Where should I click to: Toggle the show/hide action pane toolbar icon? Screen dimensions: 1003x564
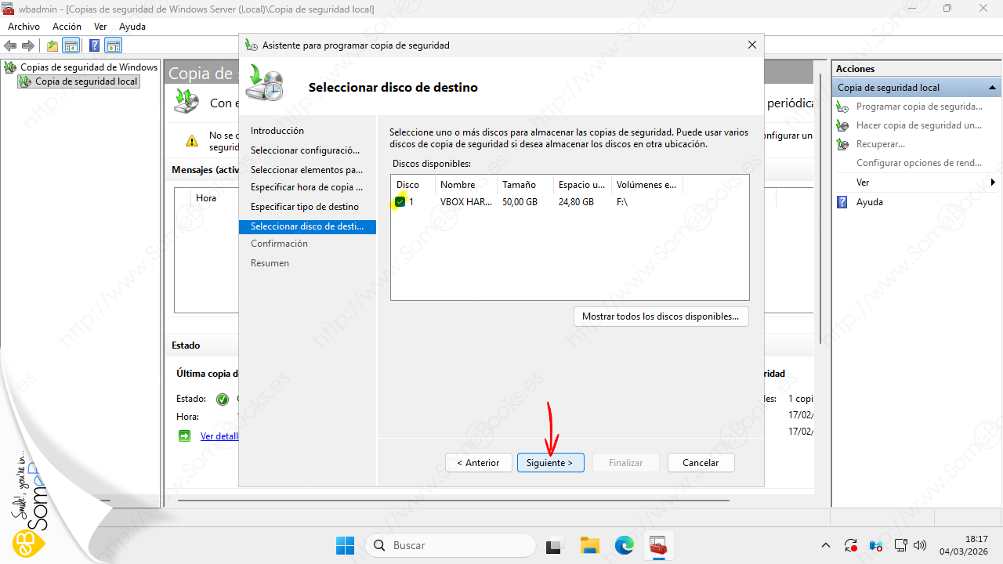[x=114, y=45]
